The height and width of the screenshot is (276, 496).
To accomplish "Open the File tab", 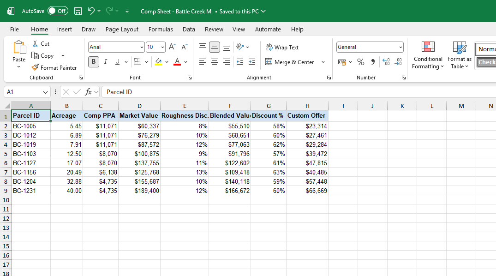I will coord(14,29).
